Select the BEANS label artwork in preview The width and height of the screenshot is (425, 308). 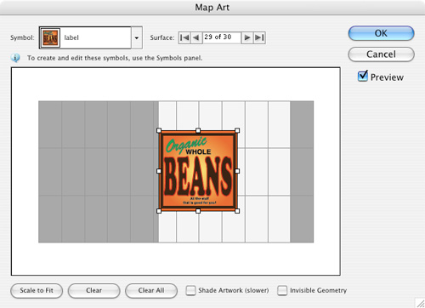[x=198, y=171]
